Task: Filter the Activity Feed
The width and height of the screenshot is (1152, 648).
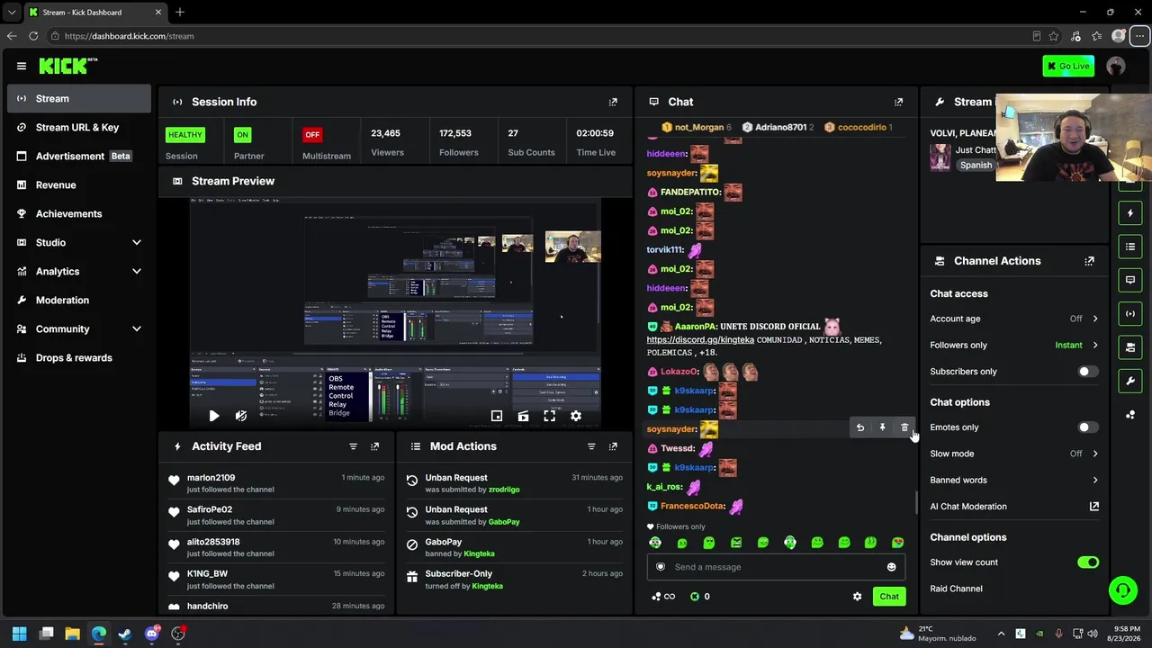Action: [353, 446]
